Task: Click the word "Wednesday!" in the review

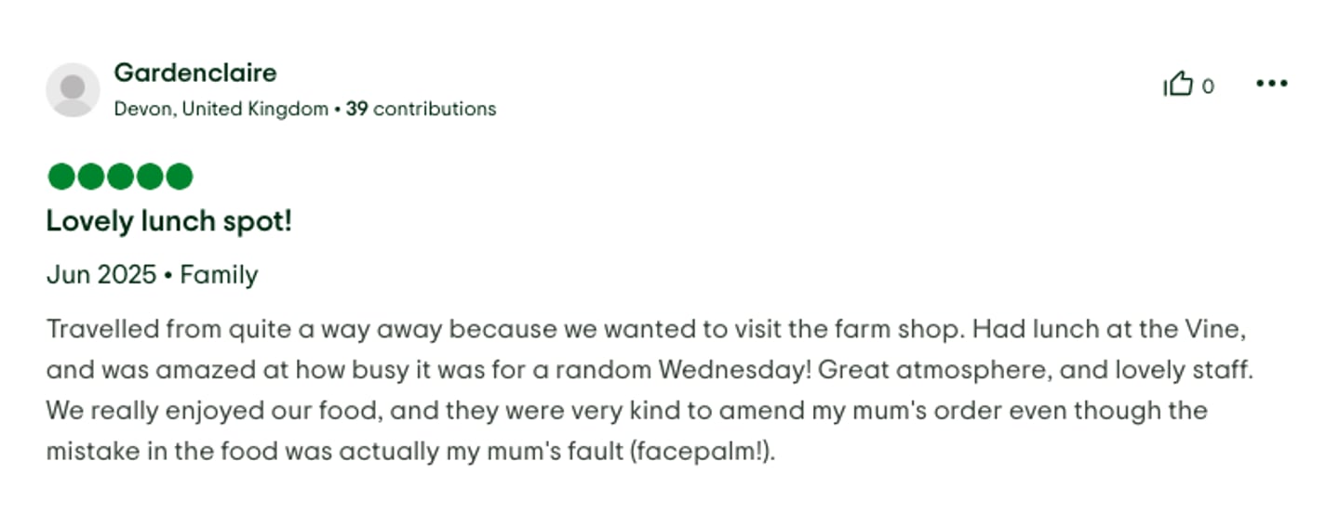Action: coord(738,370)
